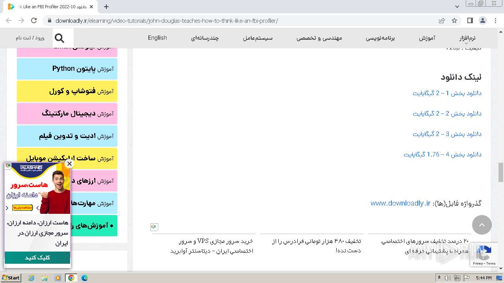Click the scroll-to-top round button
Viewport: 504px width, 283px height.
point(482,225)
